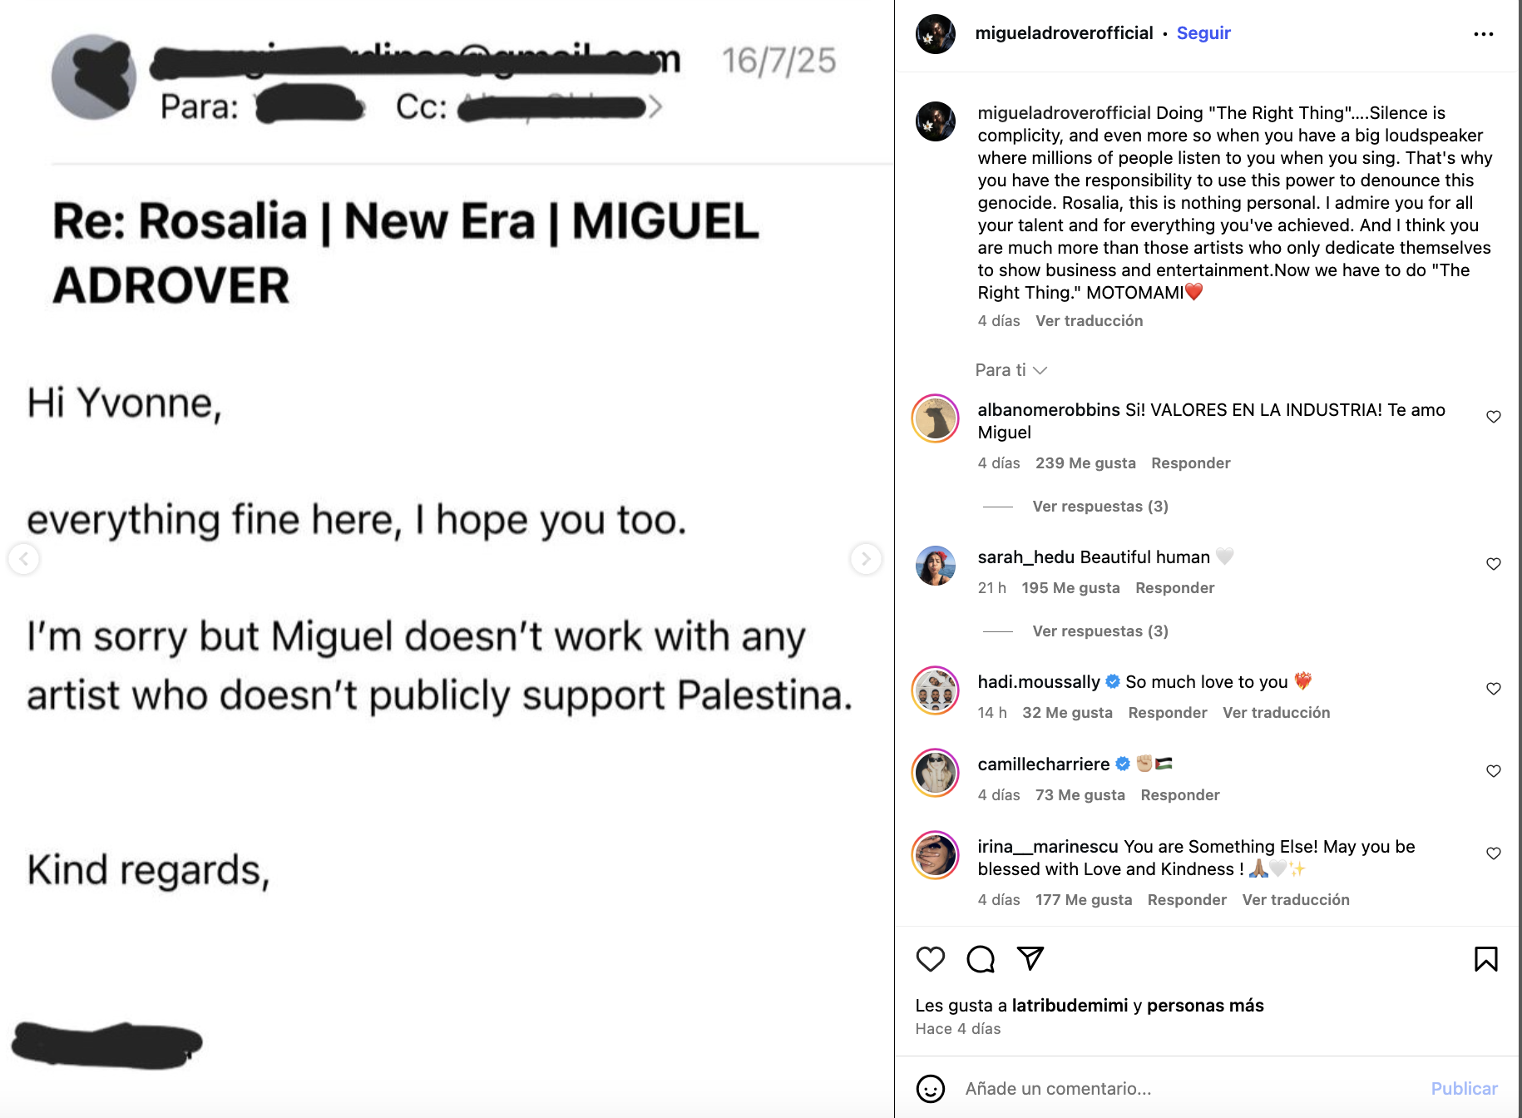1522x1118 pixels.
Task: Share the post using the paper plane icon
Action: coord(1030,959)
